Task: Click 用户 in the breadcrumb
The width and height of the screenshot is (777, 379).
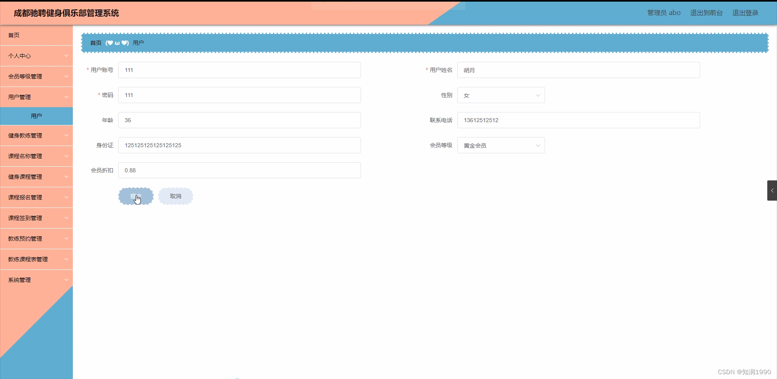Action: [x=139, y=43]
